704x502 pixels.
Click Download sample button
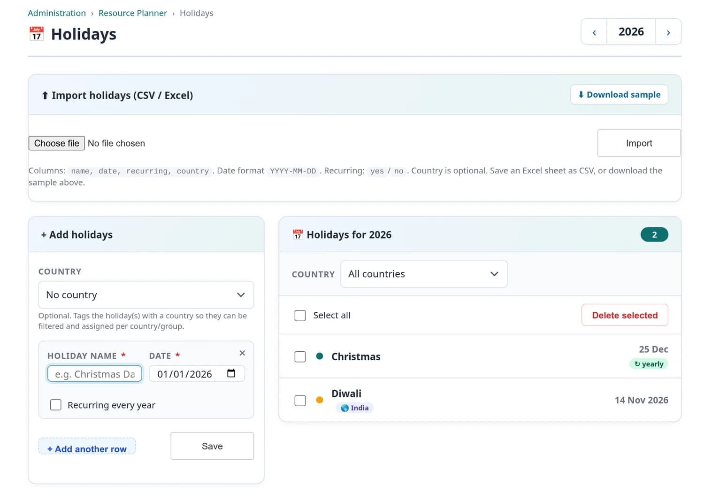(619, 94)
